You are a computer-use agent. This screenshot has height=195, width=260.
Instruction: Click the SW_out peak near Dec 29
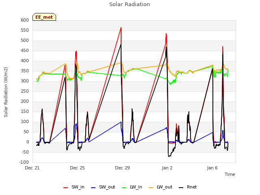click(121, 122)
